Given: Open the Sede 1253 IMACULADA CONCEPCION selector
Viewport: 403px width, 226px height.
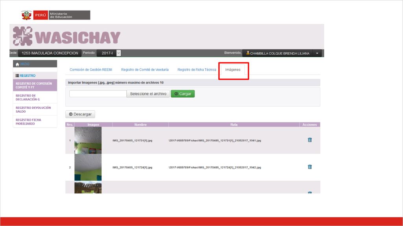Looking at the screenshot, I should click(x=50, y=53).
